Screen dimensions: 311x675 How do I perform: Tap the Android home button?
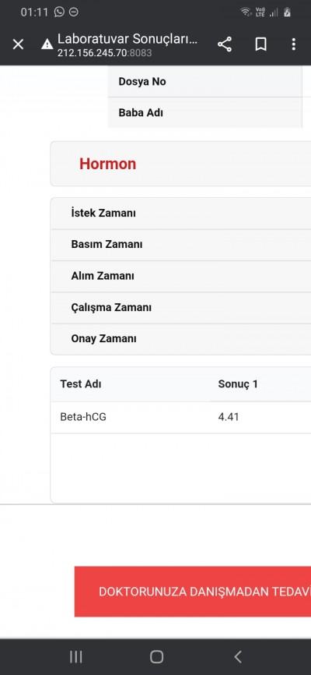click(x=156, y=656)
